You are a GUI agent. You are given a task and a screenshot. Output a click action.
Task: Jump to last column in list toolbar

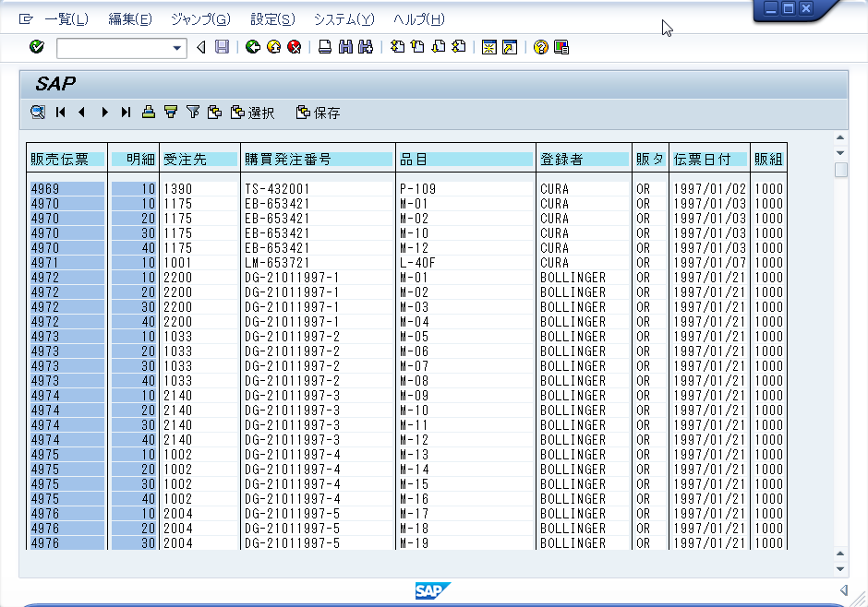[x=127, y=113]
